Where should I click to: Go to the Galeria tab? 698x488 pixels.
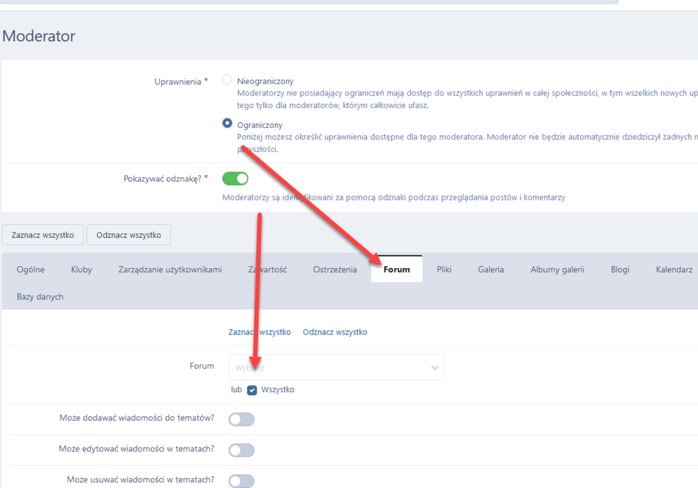[x=491, y=269]
